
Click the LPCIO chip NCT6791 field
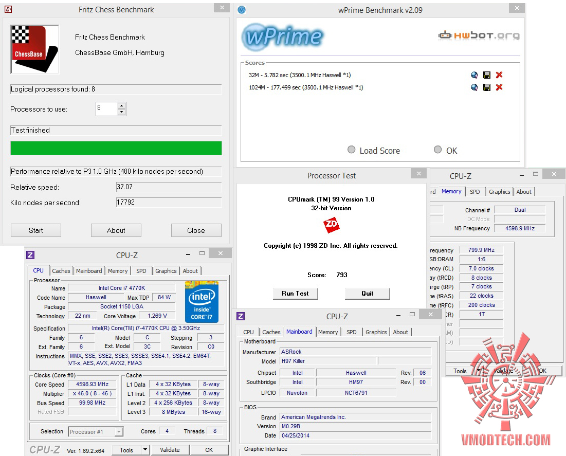[356, 393]
